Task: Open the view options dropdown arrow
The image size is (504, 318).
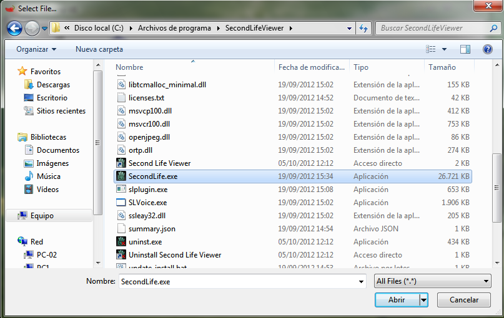Action: 444,49
